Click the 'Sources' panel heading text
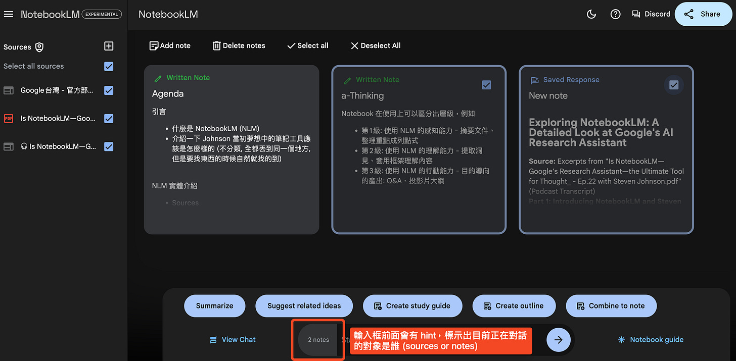 [x=17, y=47]
